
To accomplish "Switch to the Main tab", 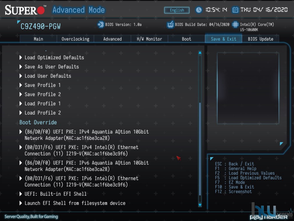I will click(38, 39).
